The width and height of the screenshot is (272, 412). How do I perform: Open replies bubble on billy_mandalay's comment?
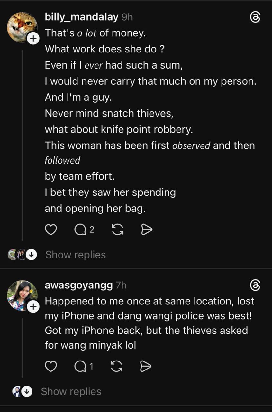(80, 230)
